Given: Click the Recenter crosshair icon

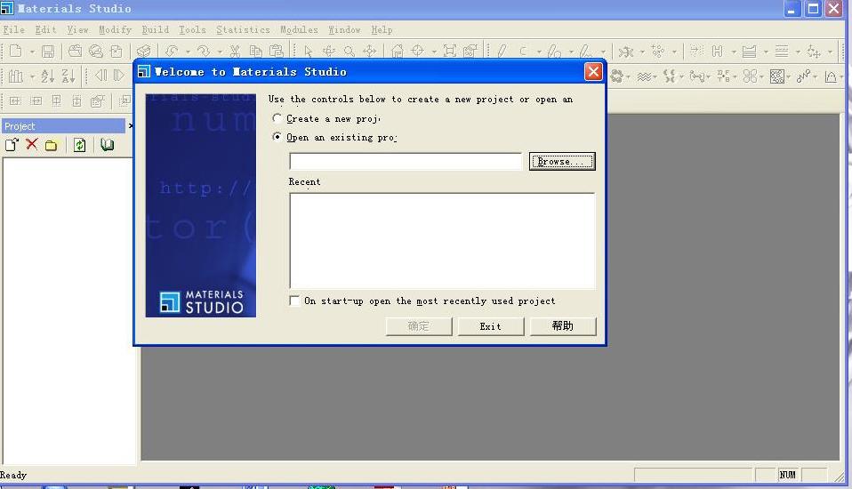Looking at the screenshot, I should (x=418, y=51).
